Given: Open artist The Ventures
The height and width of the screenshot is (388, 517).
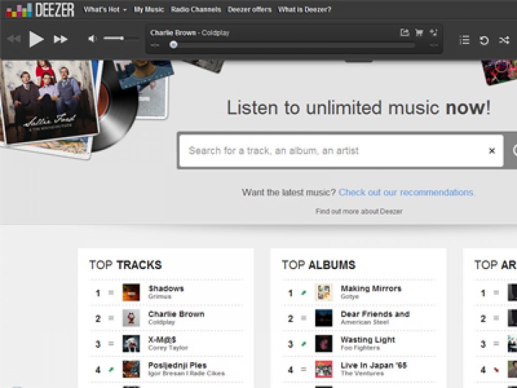Looking at the screenshot, I should [x=362, y=374].
